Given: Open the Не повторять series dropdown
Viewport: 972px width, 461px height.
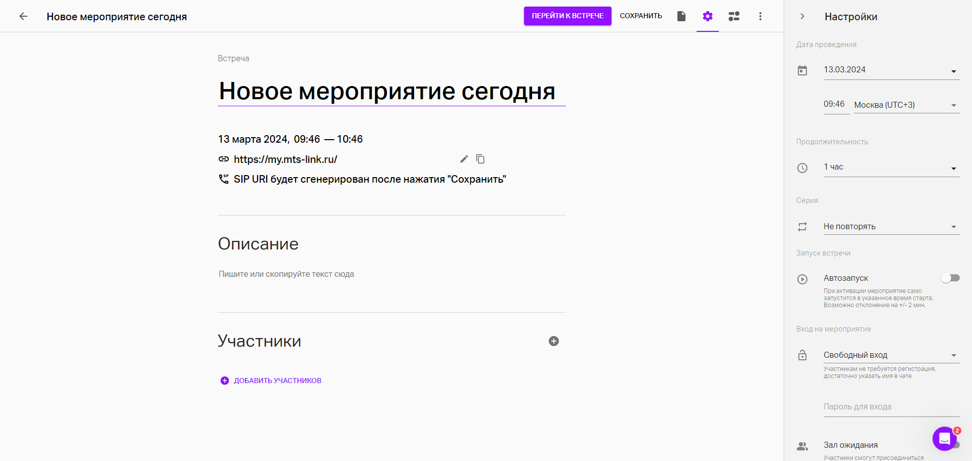Looking at the screenshot, I should tap(892, 227).
